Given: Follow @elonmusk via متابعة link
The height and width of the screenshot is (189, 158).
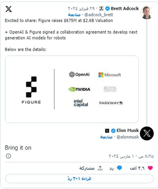Looking at the screenshot, I should (x=106, y=137).
